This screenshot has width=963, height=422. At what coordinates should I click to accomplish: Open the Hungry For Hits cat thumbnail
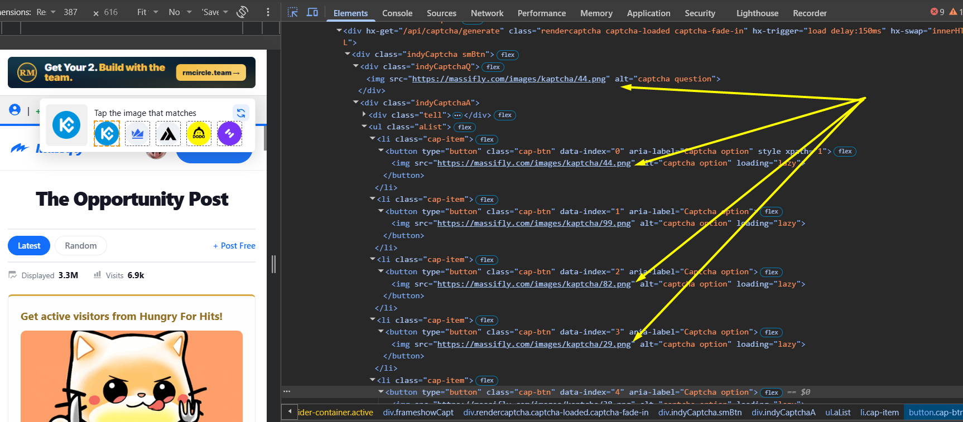tap(132, 376)
